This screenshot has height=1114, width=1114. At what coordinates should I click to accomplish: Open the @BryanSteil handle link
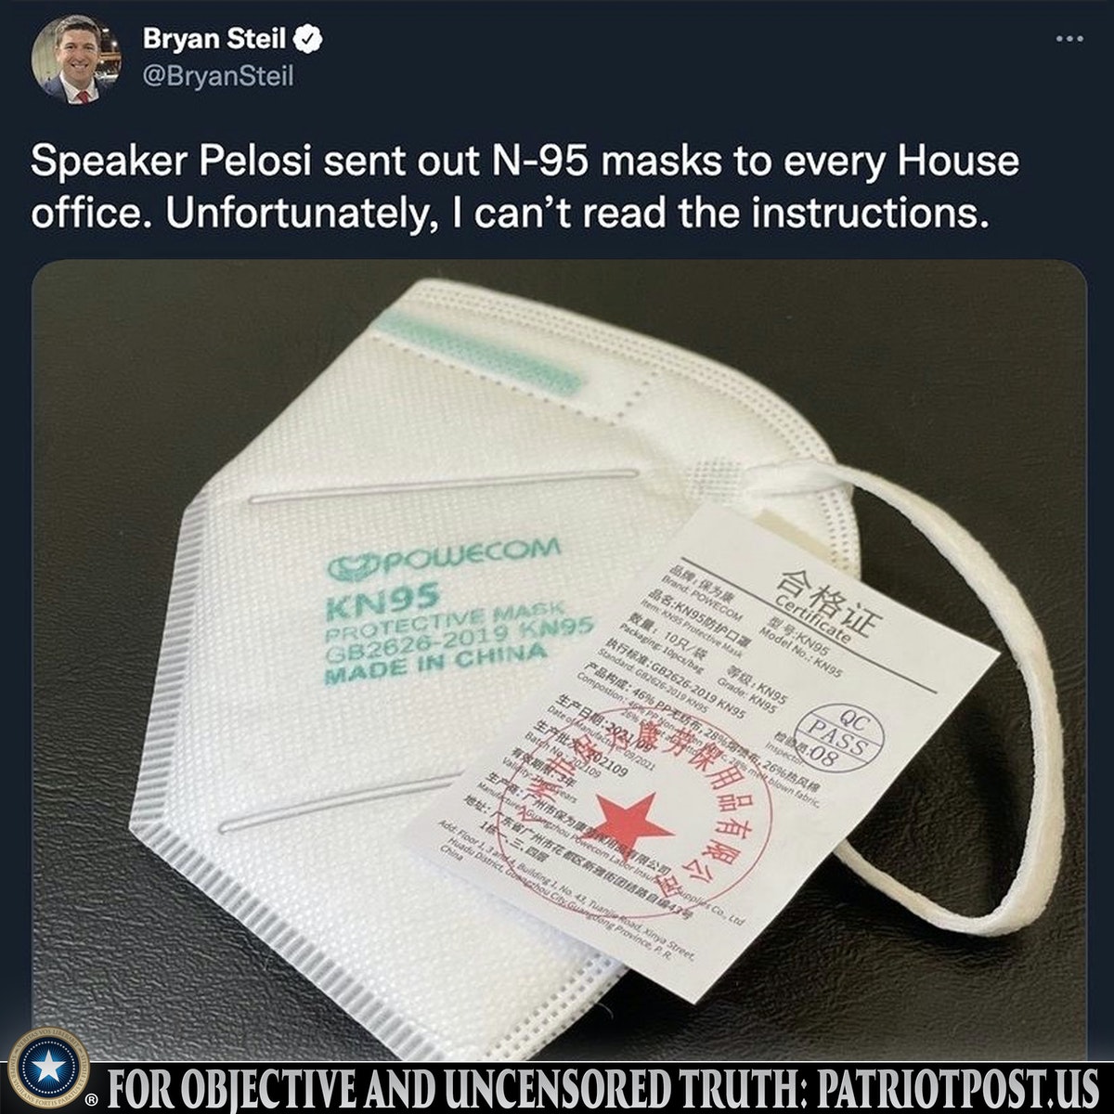[217, 76]
